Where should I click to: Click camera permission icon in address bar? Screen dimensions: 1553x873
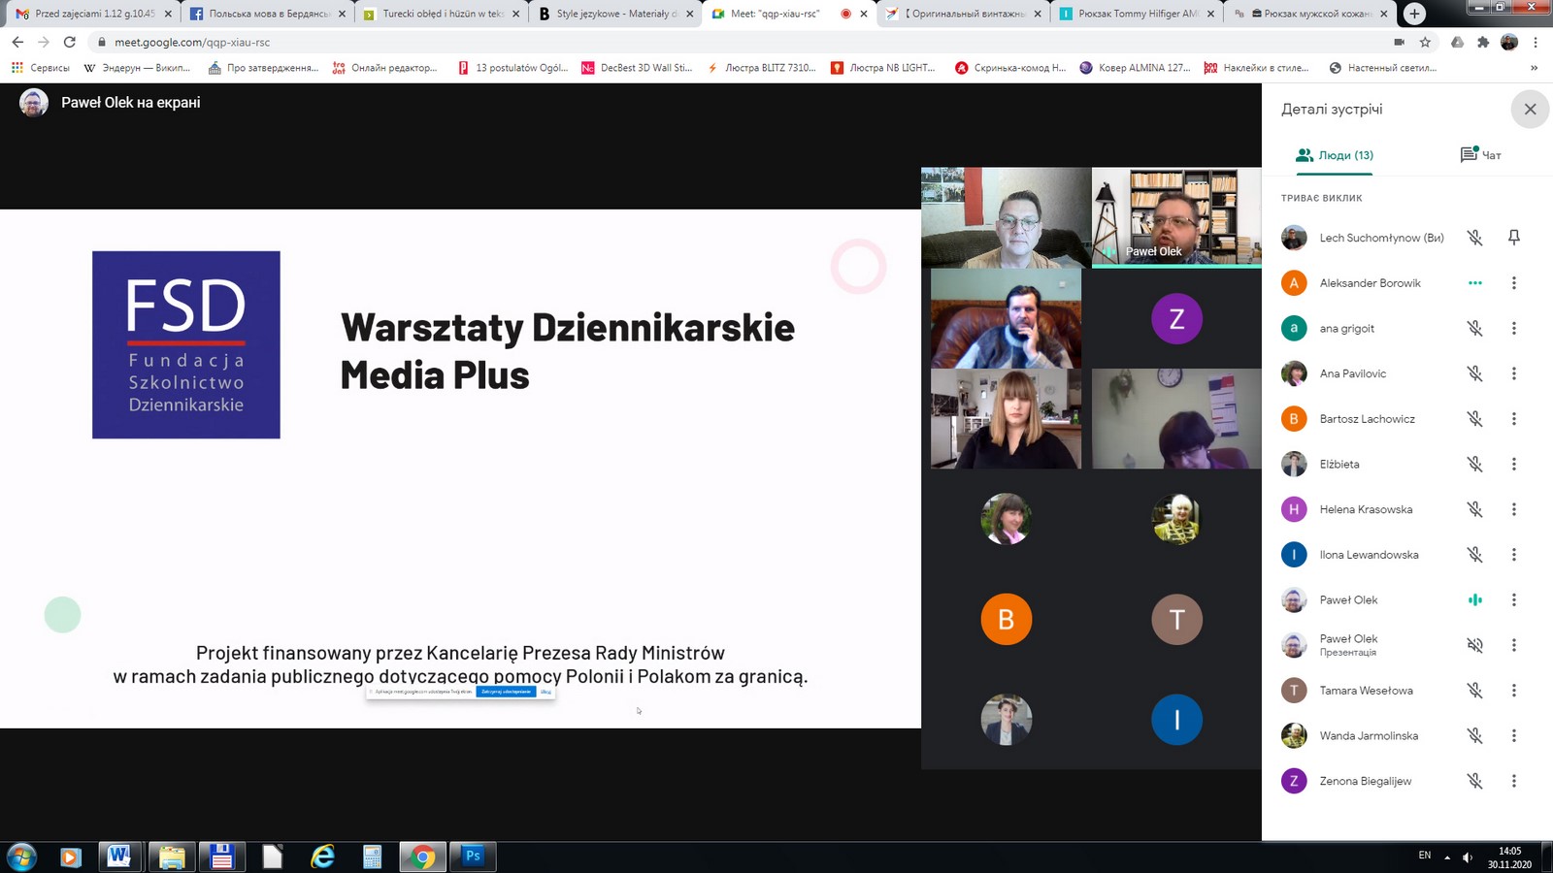1399,42
